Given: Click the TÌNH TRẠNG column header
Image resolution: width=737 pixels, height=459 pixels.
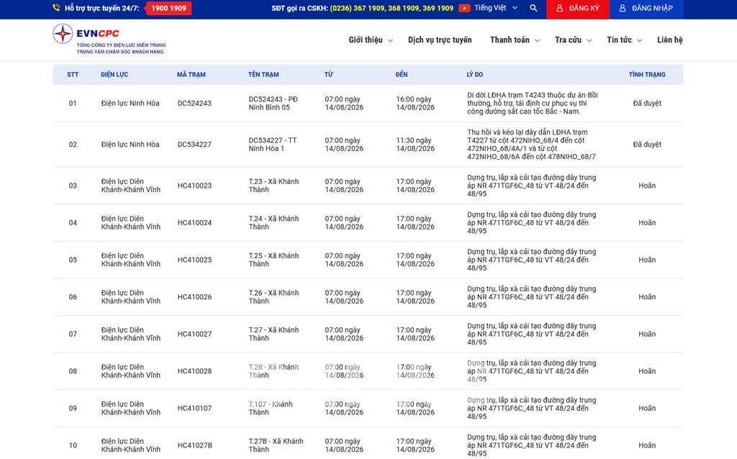Looking at the screenshot, I should [x=647, y=74].
